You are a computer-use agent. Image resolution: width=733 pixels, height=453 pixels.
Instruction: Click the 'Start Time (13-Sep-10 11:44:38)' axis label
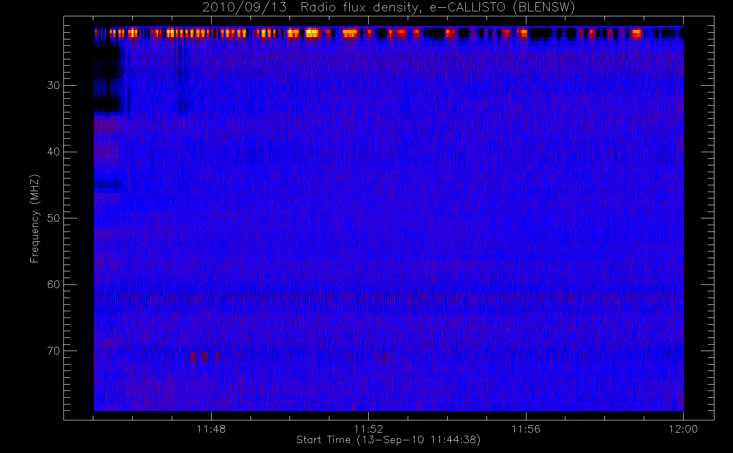[388, 440]
